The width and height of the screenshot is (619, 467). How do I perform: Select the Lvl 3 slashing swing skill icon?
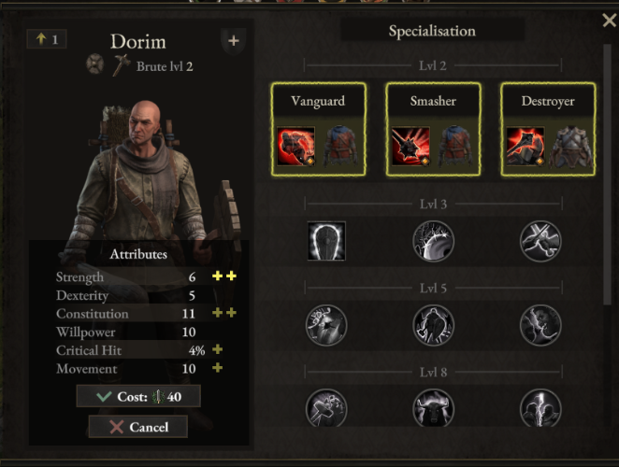[433, 241]
